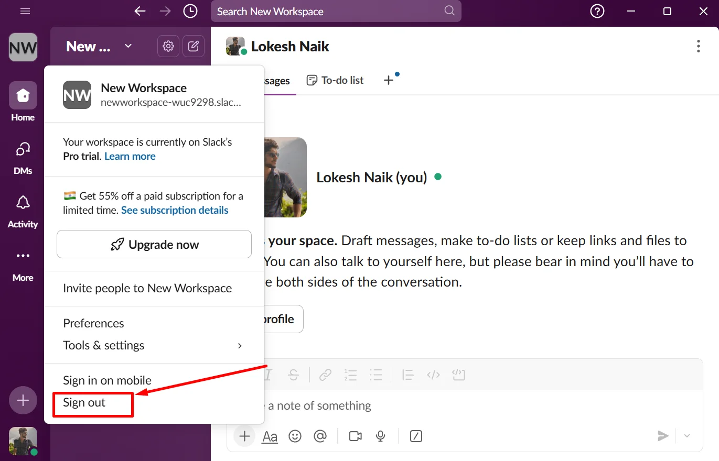Image resolution: width=719 pixels, height=461 pixels.
Task: Open the conversation's three-dot options menu
Action: (x=698, y=46)
